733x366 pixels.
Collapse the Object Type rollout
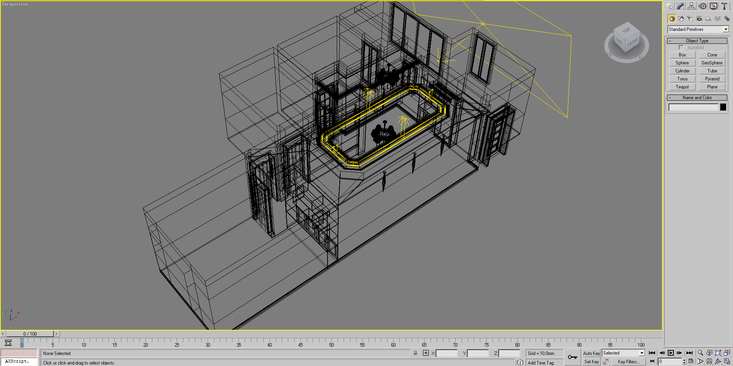coord(697,41)
